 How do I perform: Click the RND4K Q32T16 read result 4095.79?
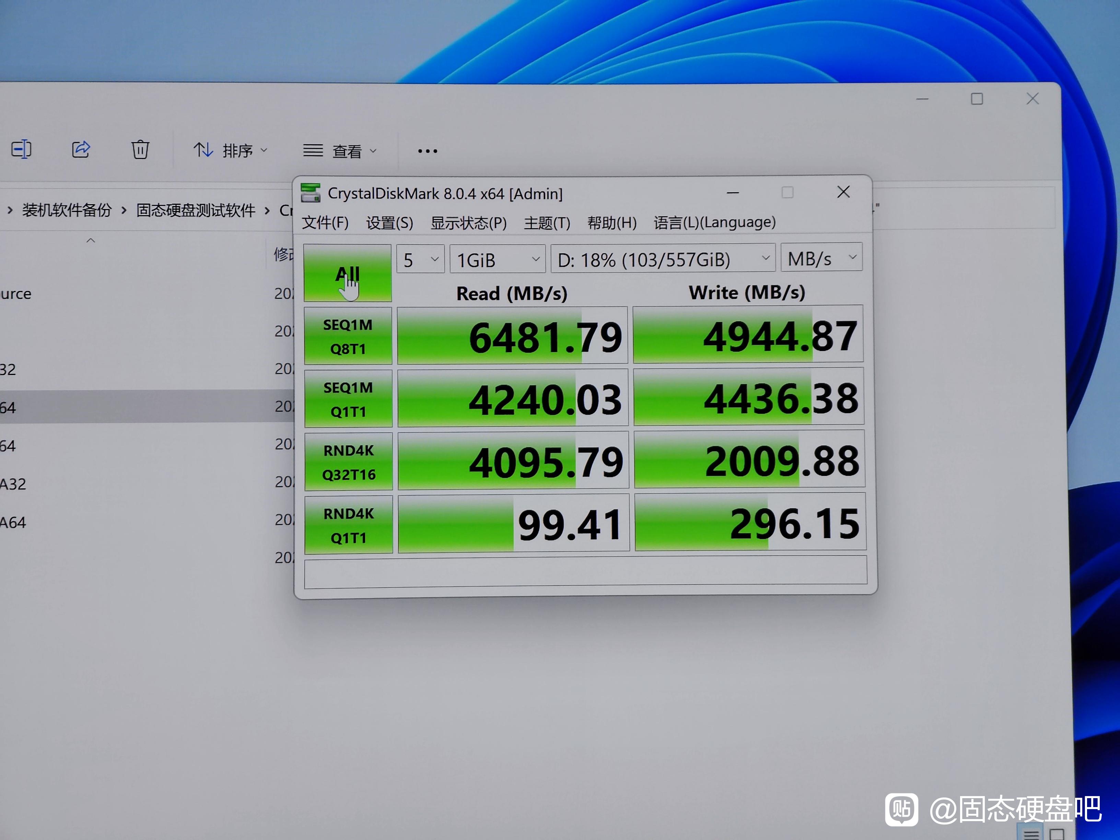(513, 461)
